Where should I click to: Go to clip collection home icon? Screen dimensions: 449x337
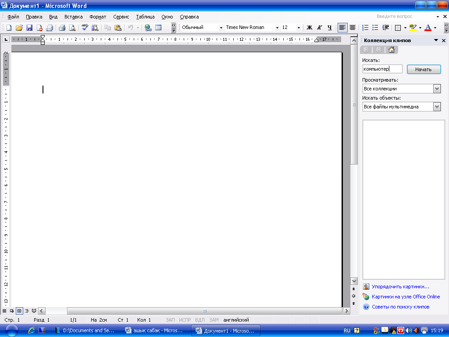[x=392, y=50]
